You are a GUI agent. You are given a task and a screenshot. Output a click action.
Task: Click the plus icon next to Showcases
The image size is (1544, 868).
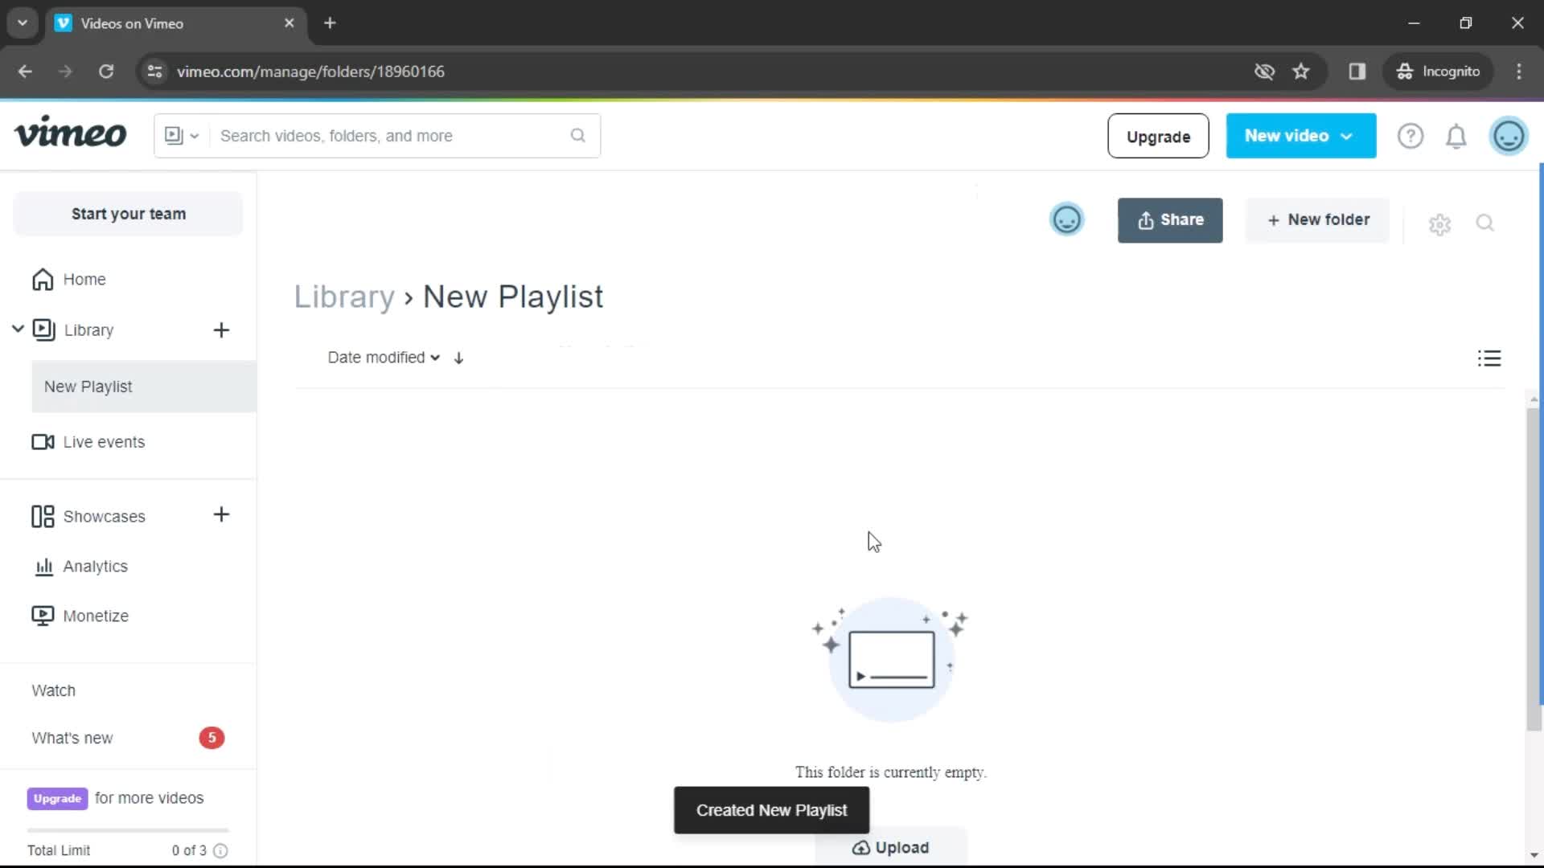(x=221, y=515)
